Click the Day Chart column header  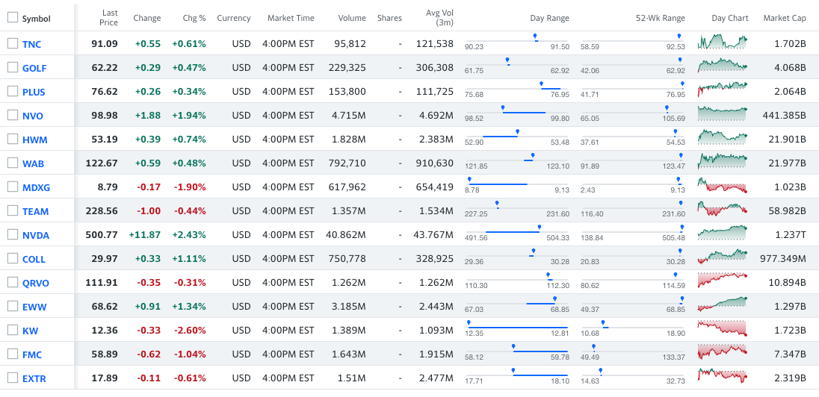729,18
